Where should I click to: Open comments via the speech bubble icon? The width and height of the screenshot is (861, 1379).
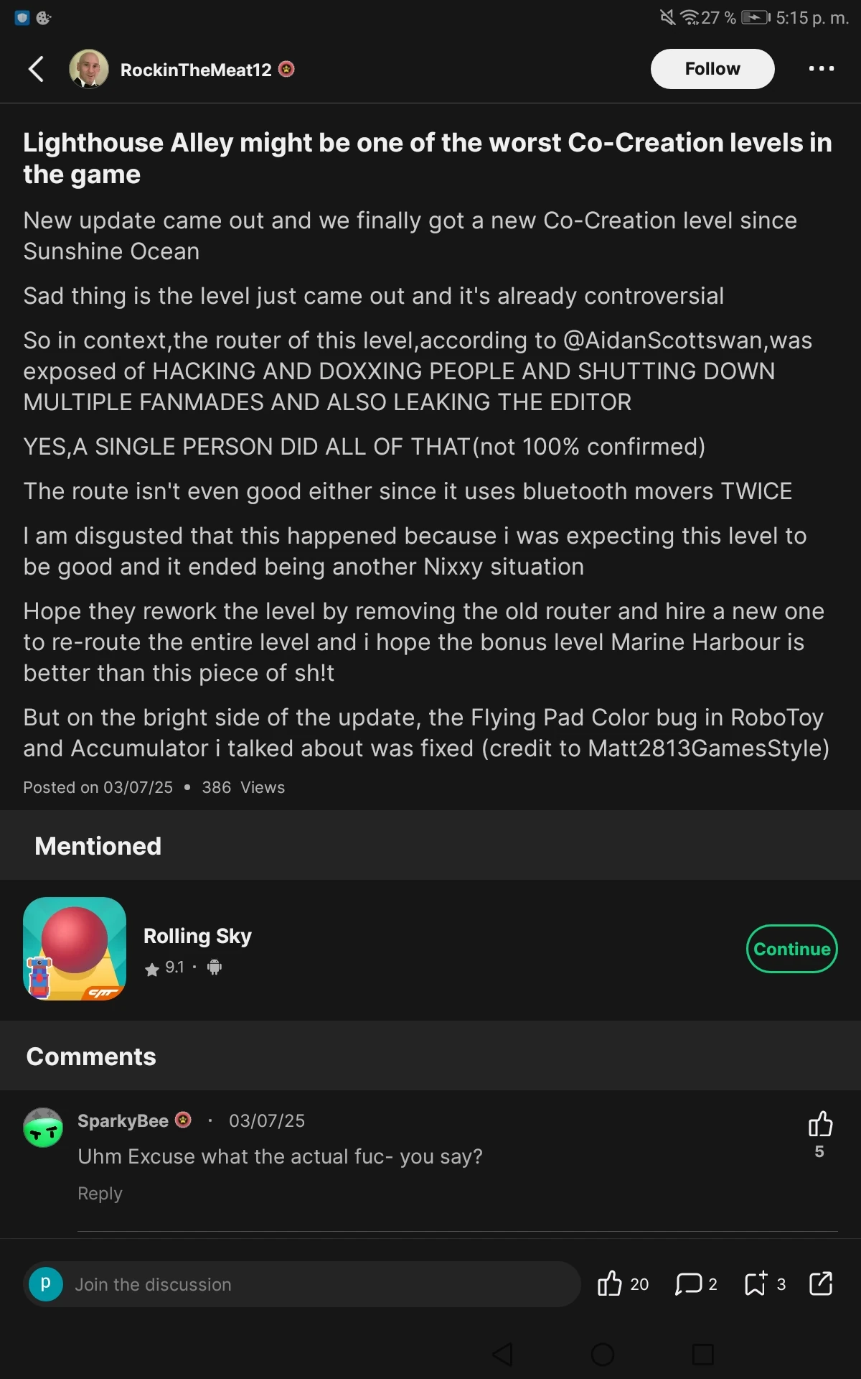[x=688, y=1284]
